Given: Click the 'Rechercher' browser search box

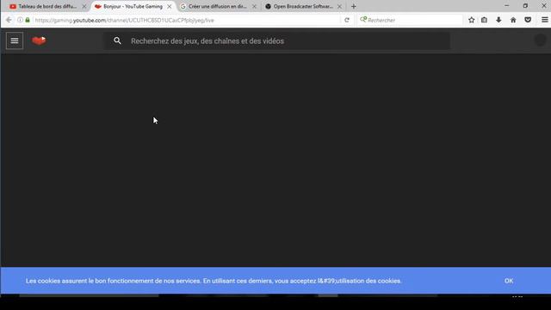Looking at the screenshot, I should coord(410,20).
